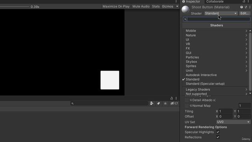Toggle hidden packages visibility showing 17

coord(174,103)
